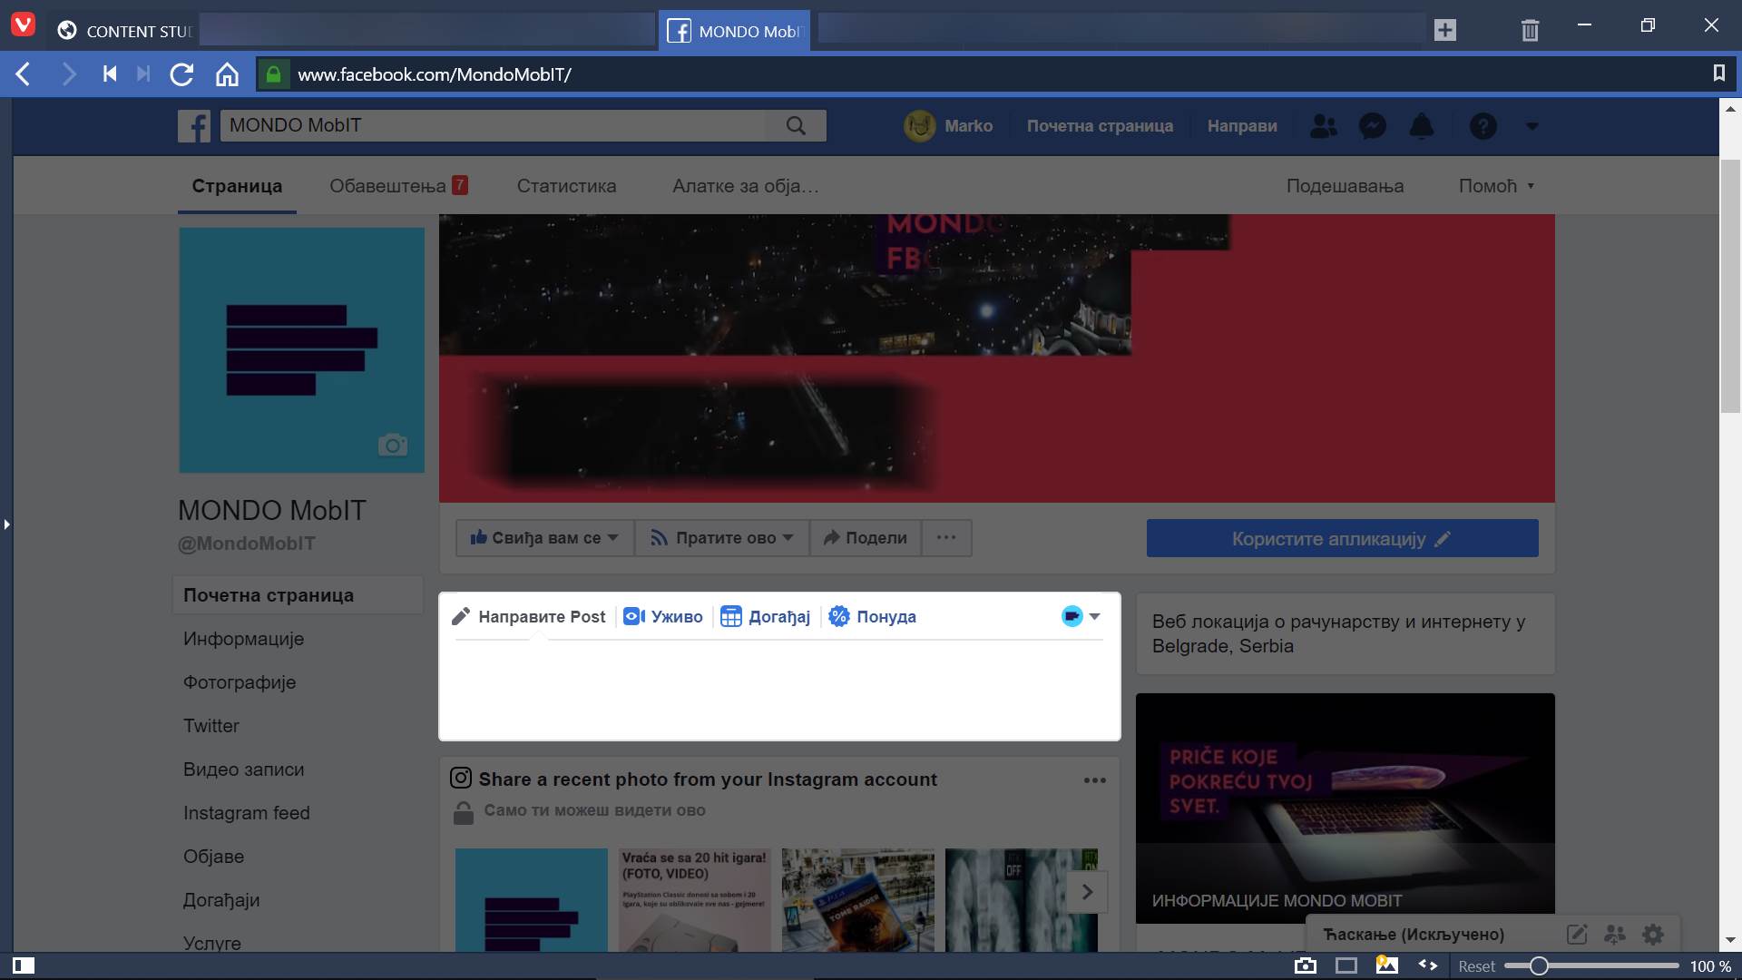
Task: Click the Користите апликацију button
Action: (x=1342, y=539)
